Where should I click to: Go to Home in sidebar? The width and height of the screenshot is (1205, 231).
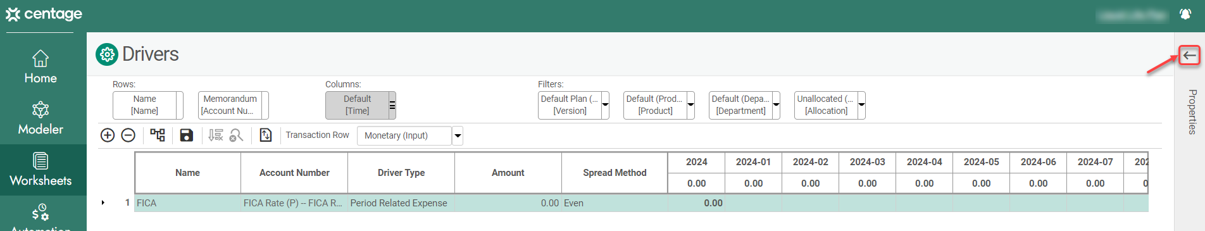click(41, 67)
